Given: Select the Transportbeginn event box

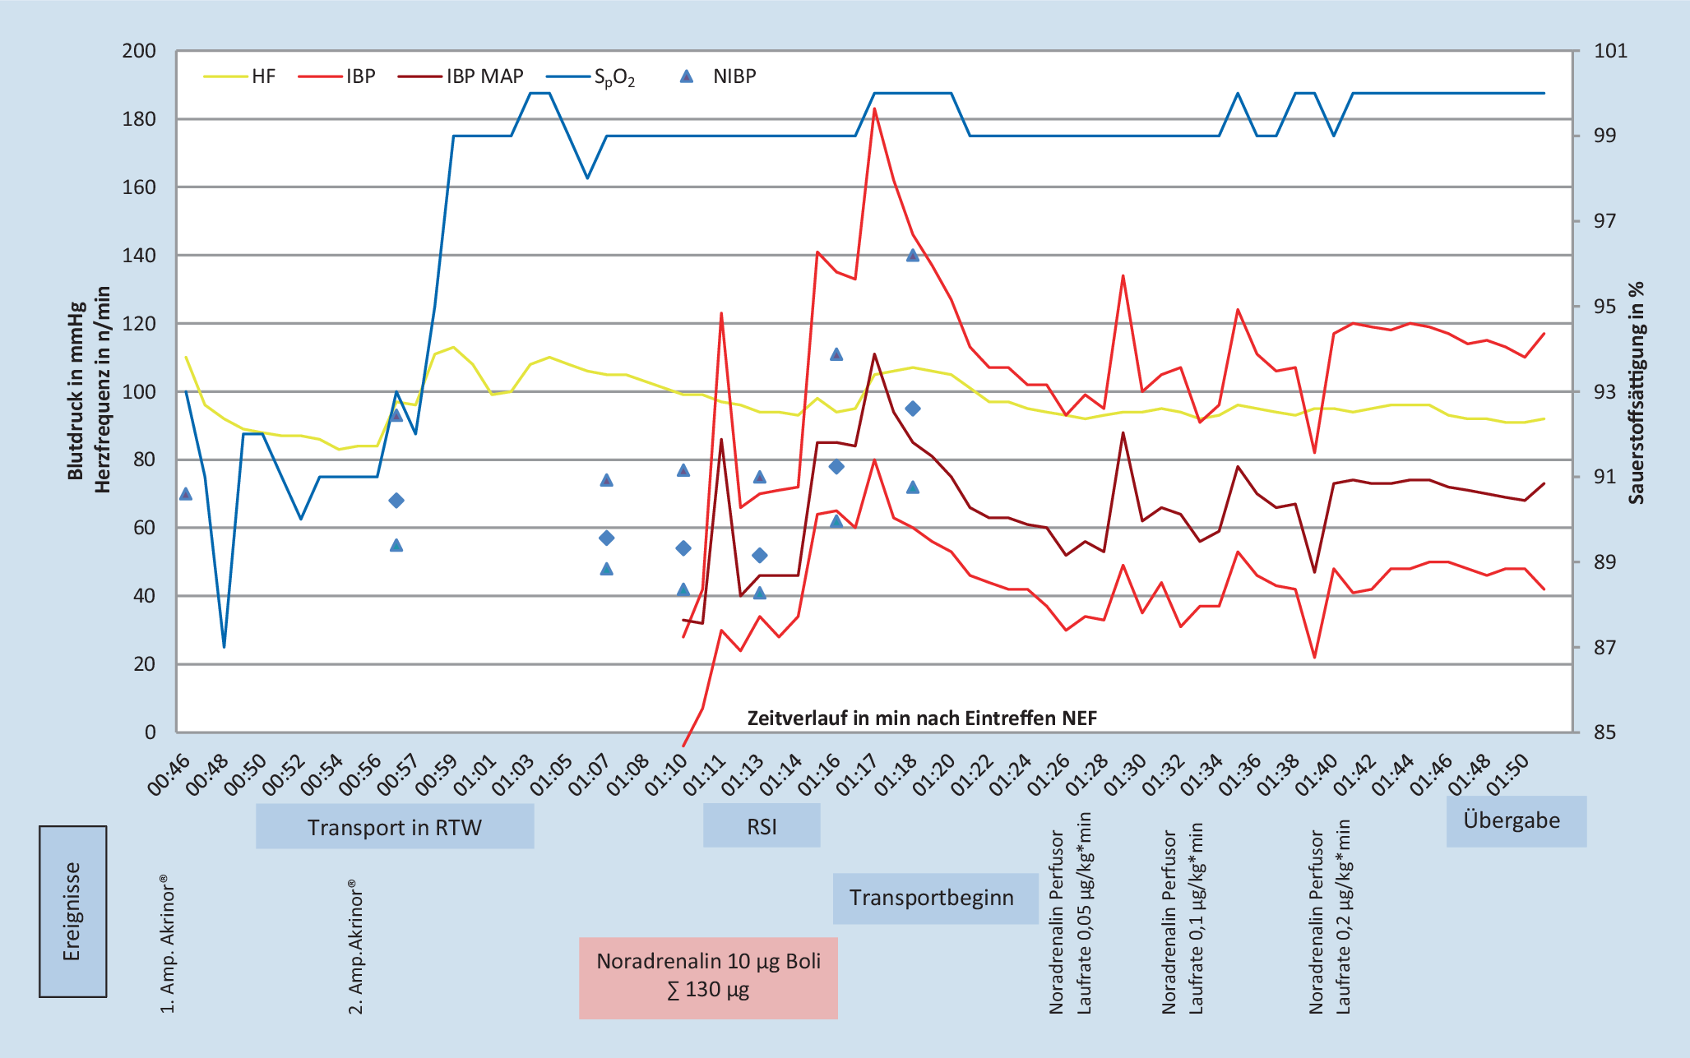Looking at the screenshot, I should pos(935,898).
